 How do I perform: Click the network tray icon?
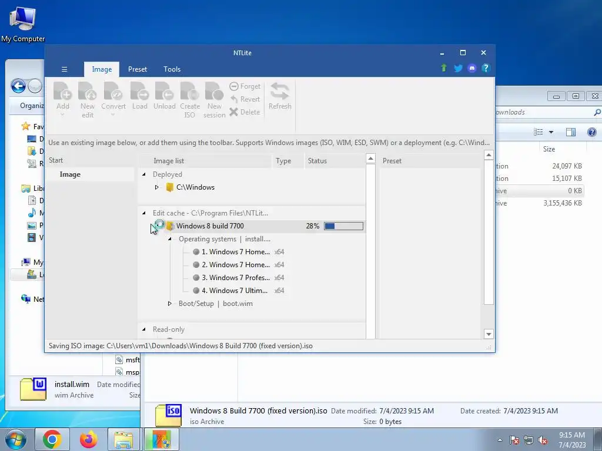tap(529, 440)
